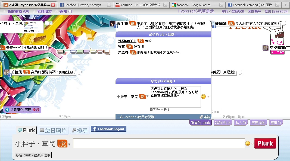The image size is (290, 161).
Task: Click 編輯 next to 我的檔案
Action: coord(26,11)
